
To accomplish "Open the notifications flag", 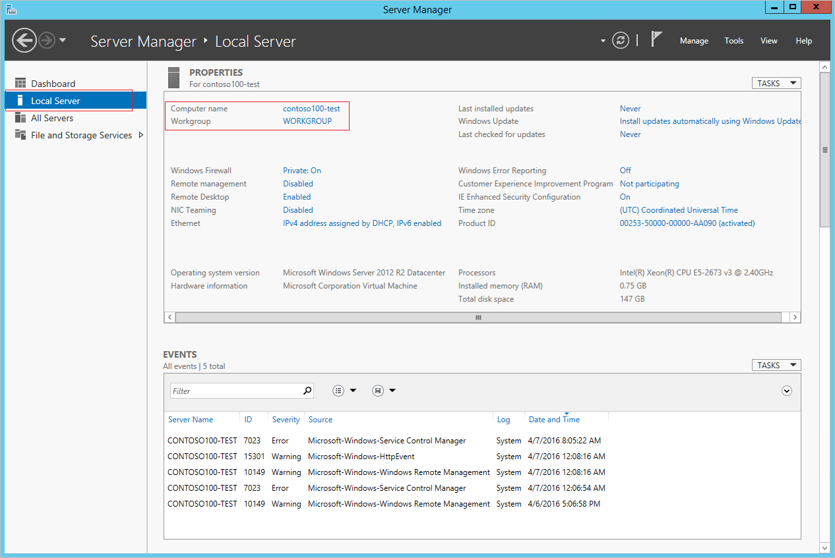I will [x=656, y=40].
